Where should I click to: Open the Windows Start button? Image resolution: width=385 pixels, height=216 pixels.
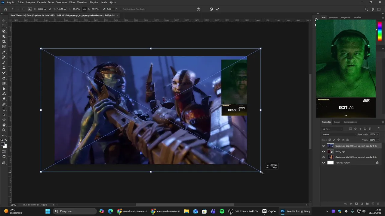click(x=48, y=211)
